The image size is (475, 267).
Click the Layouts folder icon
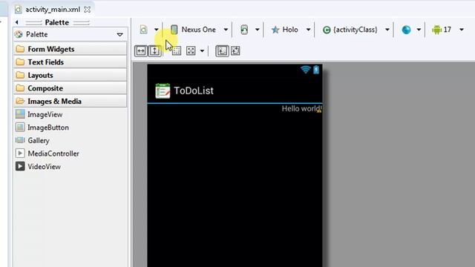(20, 75)
